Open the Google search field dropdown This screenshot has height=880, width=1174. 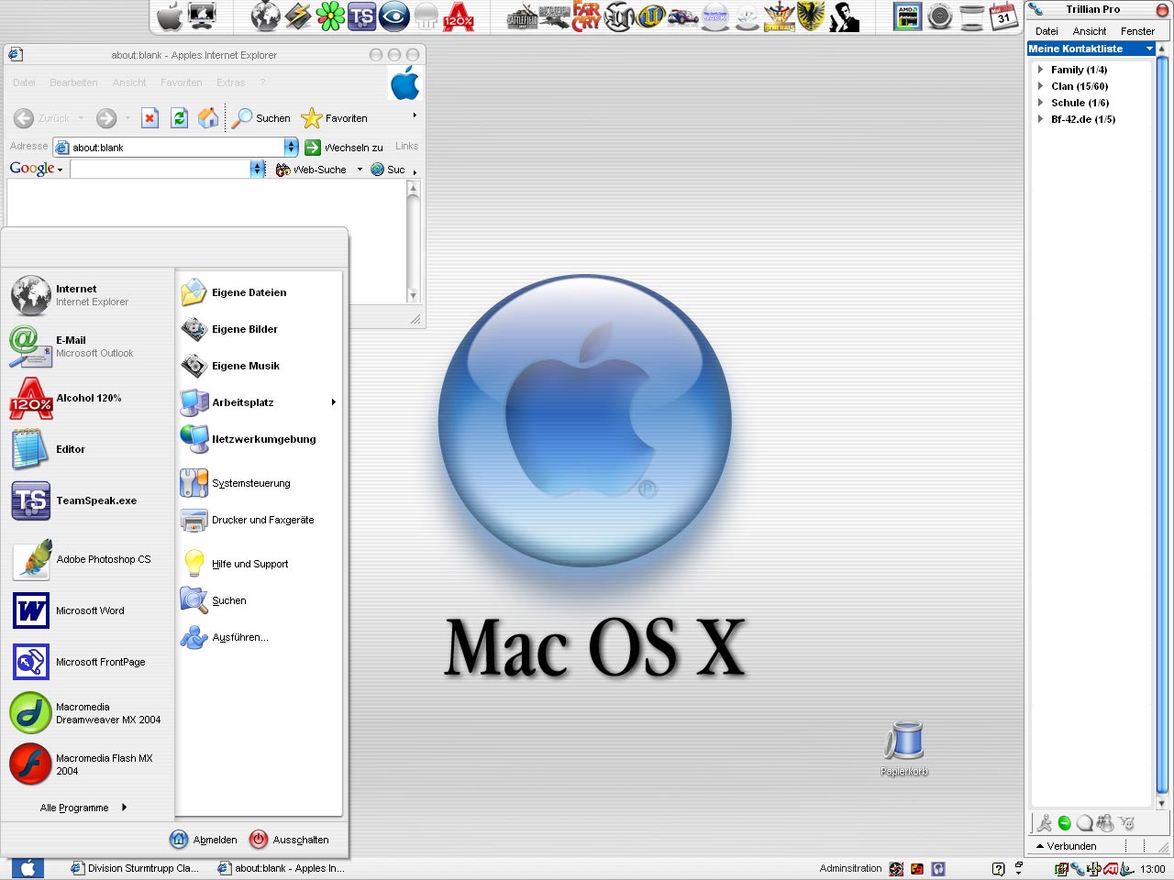(x=257, y=169)
